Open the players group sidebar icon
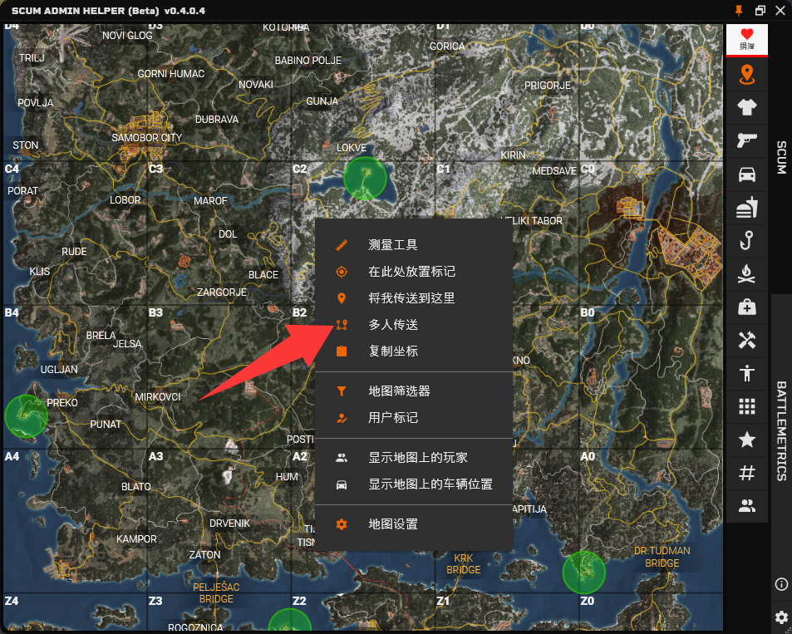This screenshot has width=792, height=634. pos(746,506)
